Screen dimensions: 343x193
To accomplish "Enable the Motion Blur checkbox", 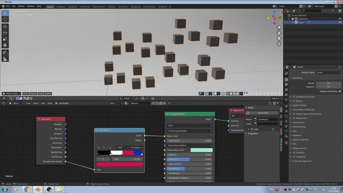I will (294, 118).
